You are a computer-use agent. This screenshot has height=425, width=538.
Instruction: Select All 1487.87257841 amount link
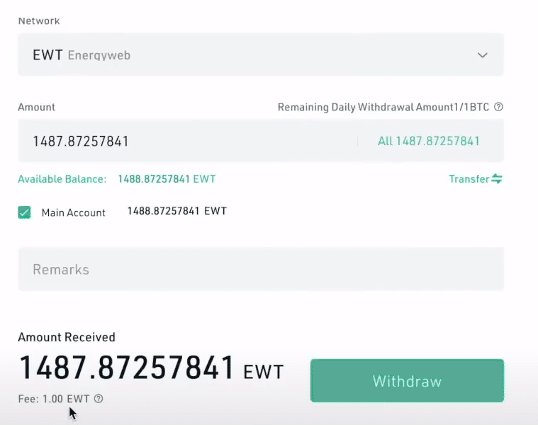point(428,141)
